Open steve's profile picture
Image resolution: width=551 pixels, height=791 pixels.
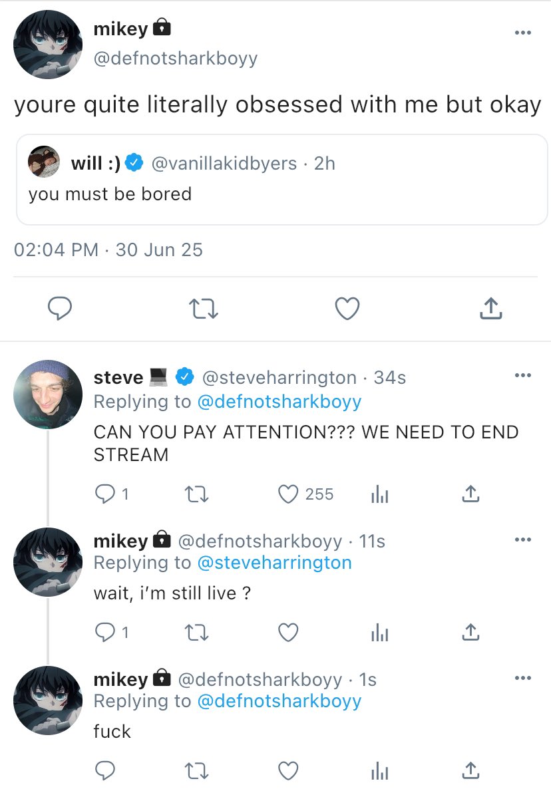pyautogui.click(x=47, y=395)
